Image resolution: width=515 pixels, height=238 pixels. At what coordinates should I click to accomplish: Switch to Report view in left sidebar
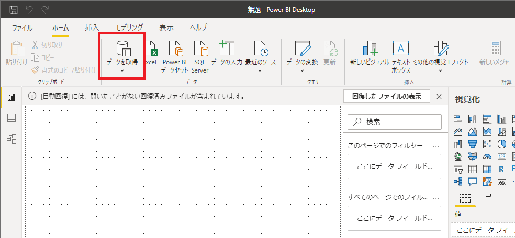point(12,97)
